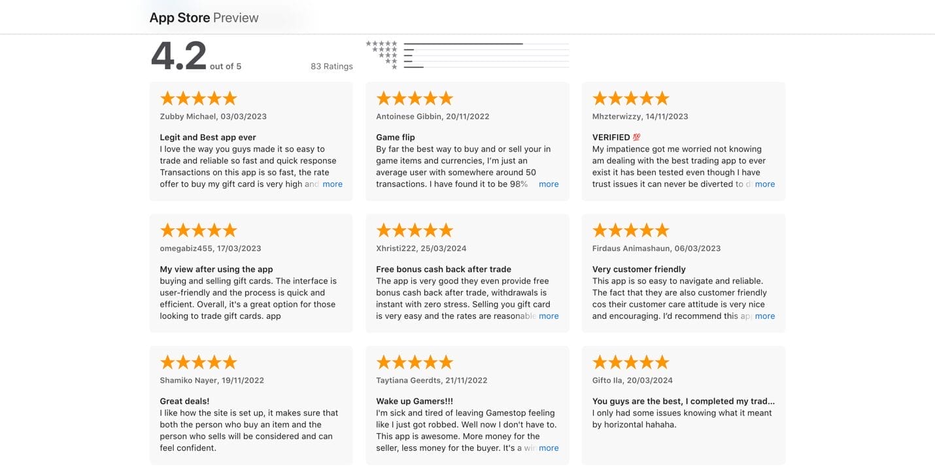The height and width of the screenshot is (473, 935).
Task: Click stars on Gifto Ila's review
Action: [x=630, y=363]
